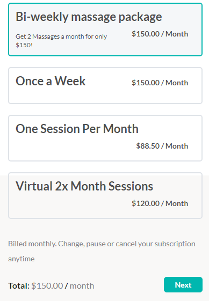209x301 pixels.
Task: Click the $150.00 total amount
Action: [x=47, y=285]
